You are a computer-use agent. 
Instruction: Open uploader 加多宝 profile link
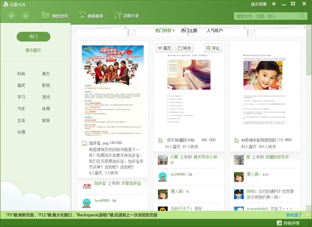coord(100,183)
